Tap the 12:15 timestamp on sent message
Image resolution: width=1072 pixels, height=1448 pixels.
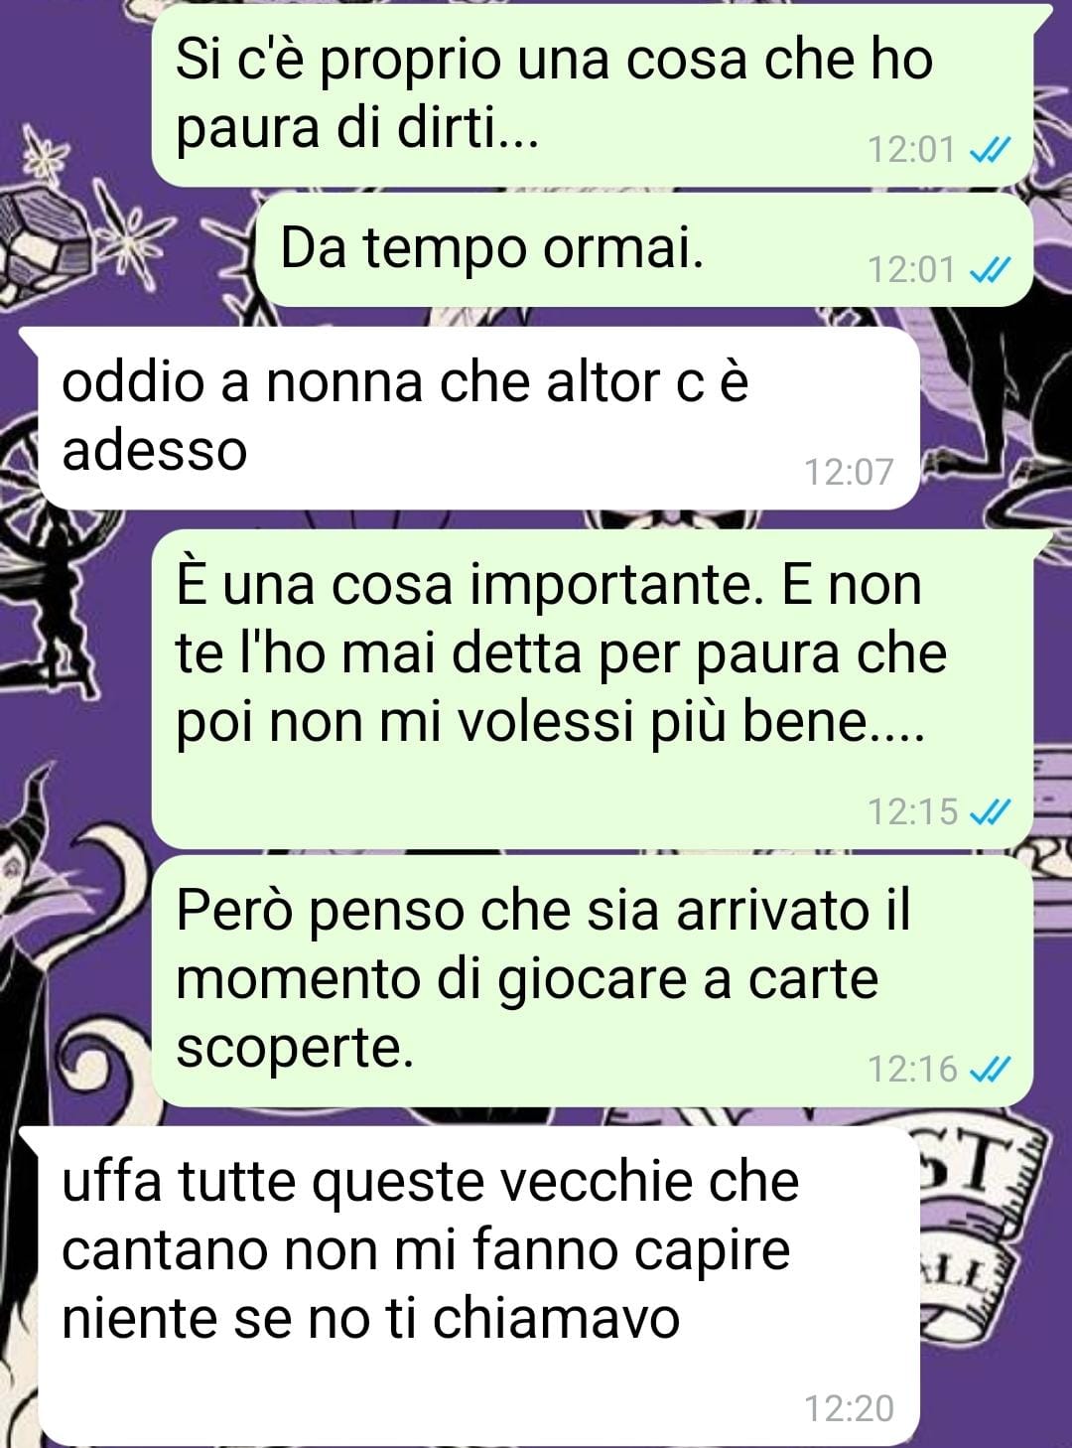[912, 812]
